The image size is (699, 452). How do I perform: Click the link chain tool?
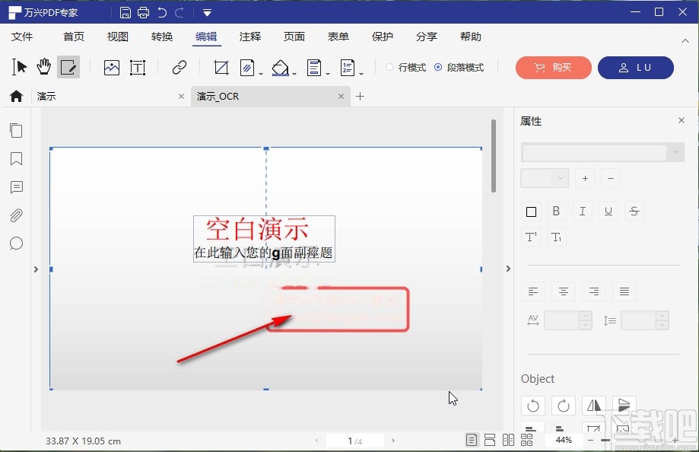coord(180,68)
